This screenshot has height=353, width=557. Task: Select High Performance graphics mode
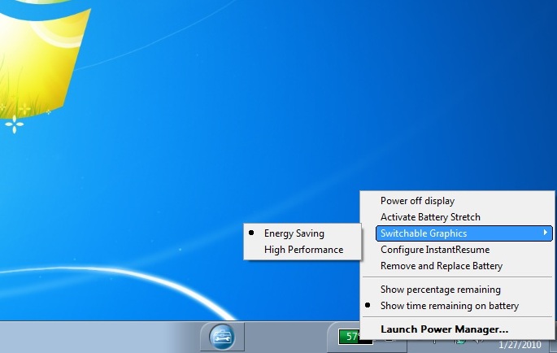point(302,250)
